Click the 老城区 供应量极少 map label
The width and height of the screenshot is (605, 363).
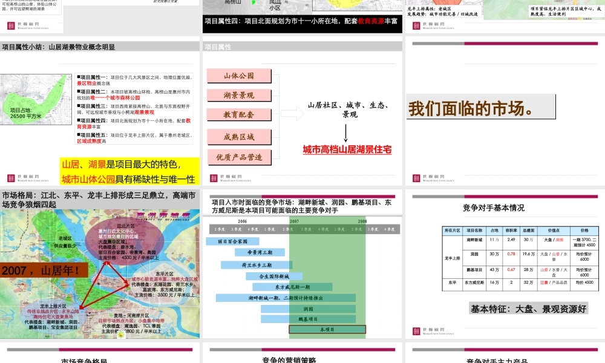tap(65, 242)
